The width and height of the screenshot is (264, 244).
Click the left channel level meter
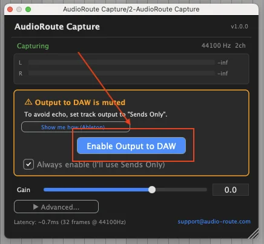click(122, 62)
